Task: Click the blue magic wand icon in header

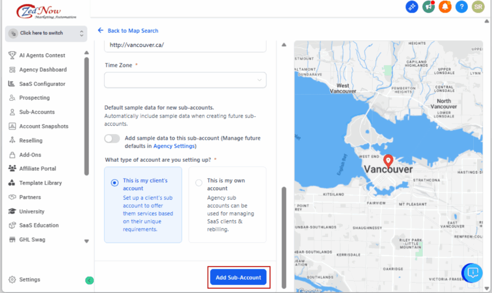Action: point(412,7)
